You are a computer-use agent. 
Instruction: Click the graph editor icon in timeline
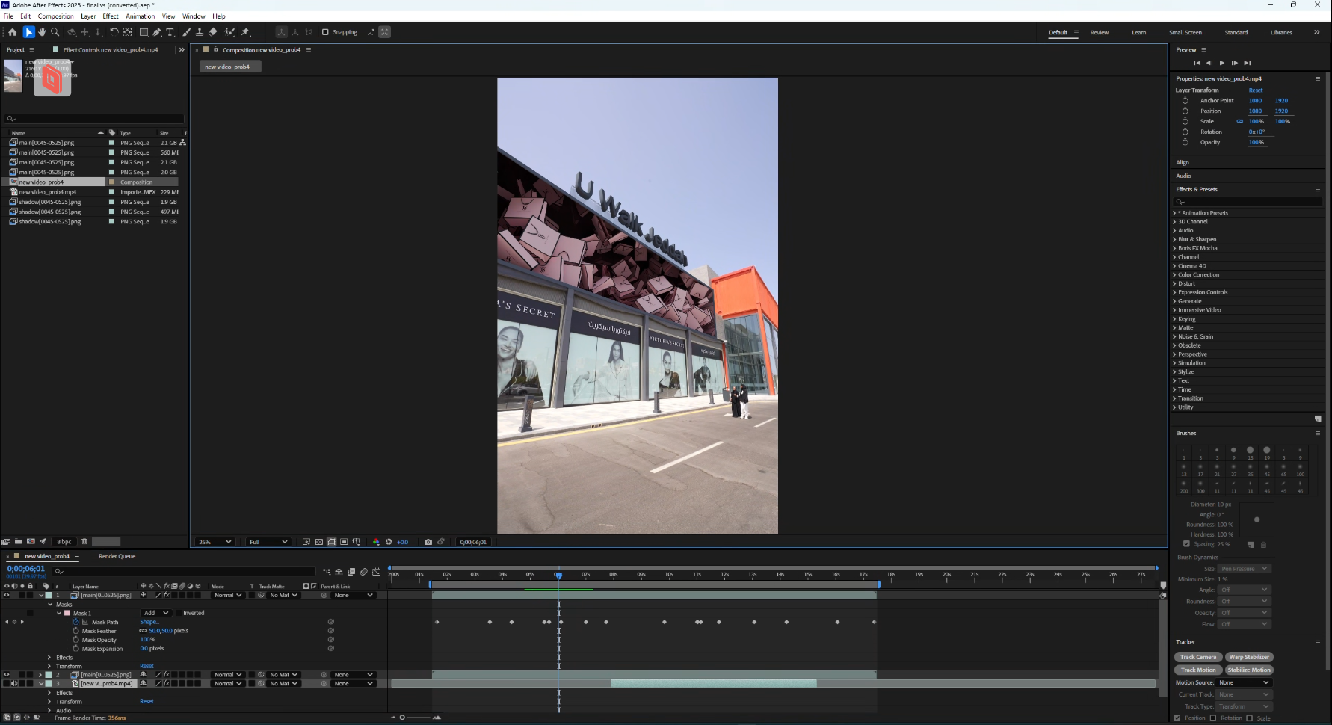[x=376, y=572]
